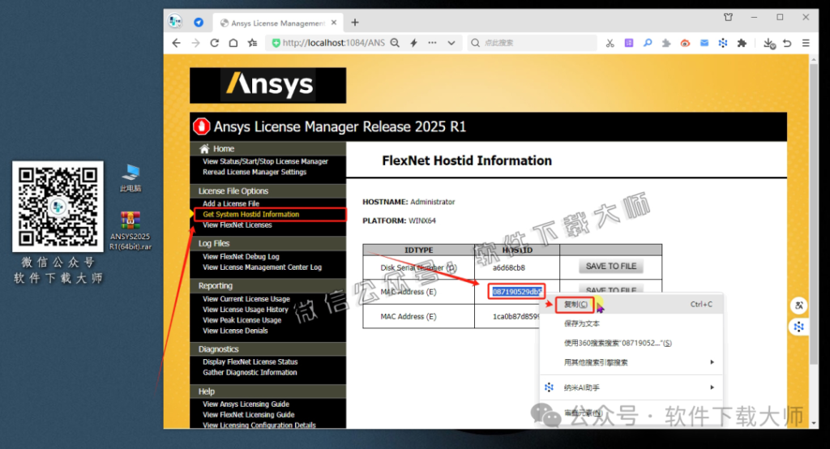The width and height of the screenshot is (830, 449).
Task: Click the floating translate button
Action: click(799, 305)
